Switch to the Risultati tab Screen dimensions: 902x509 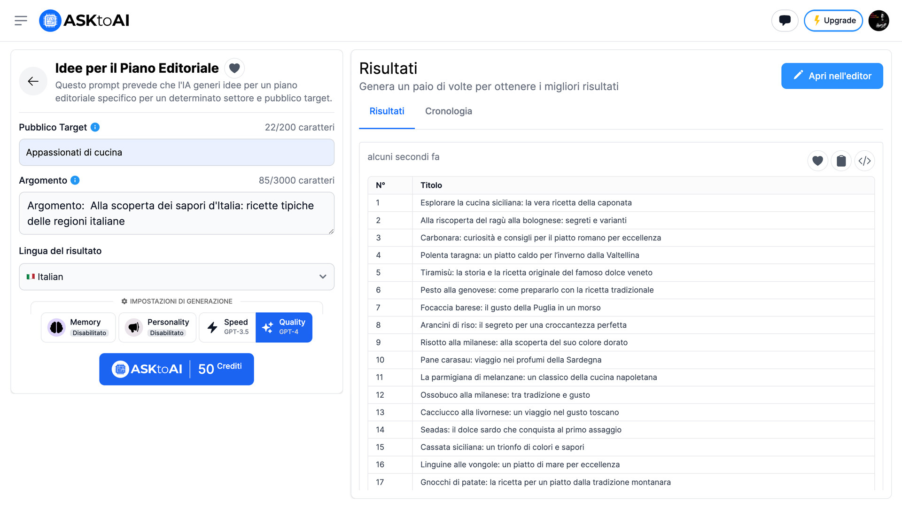[x=387, y=111]
